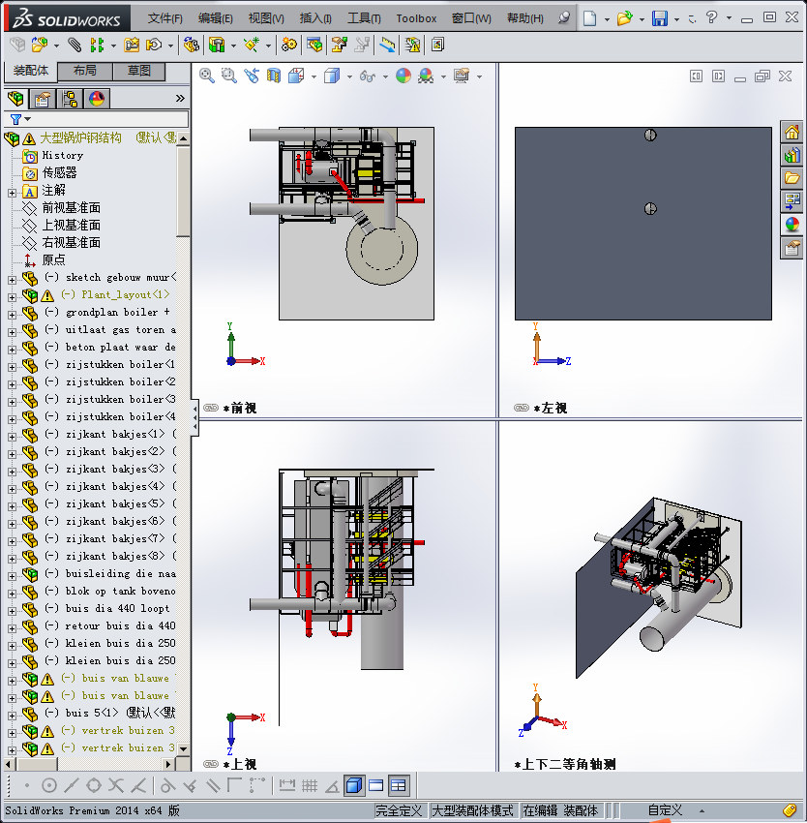
Task: Open the Toolbox menu
Action: (x=416, y=17)
